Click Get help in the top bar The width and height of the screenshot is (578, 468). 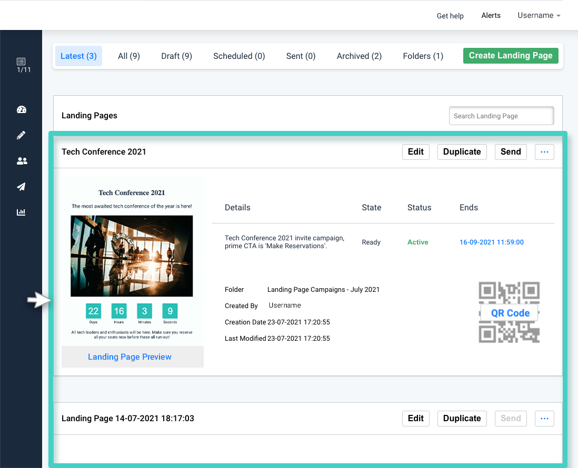click(x=450, y=16)
